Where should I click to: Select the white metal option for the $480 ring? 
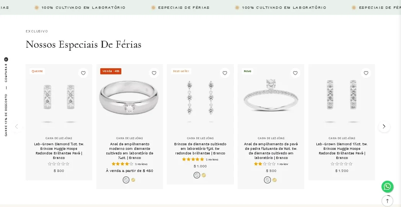[x=126, y=180]
